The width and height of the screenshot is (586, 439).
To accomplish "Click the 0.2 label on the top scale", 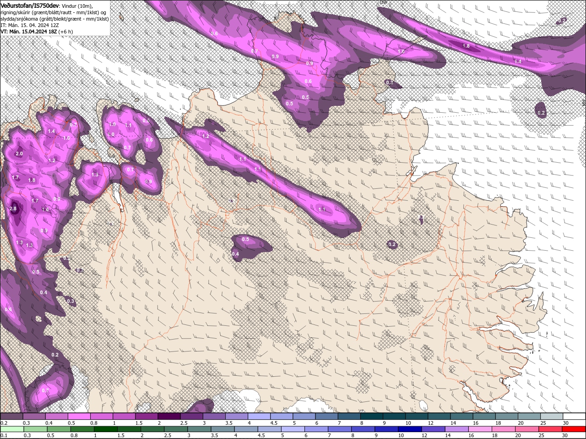I will click(x=4, y=423).
